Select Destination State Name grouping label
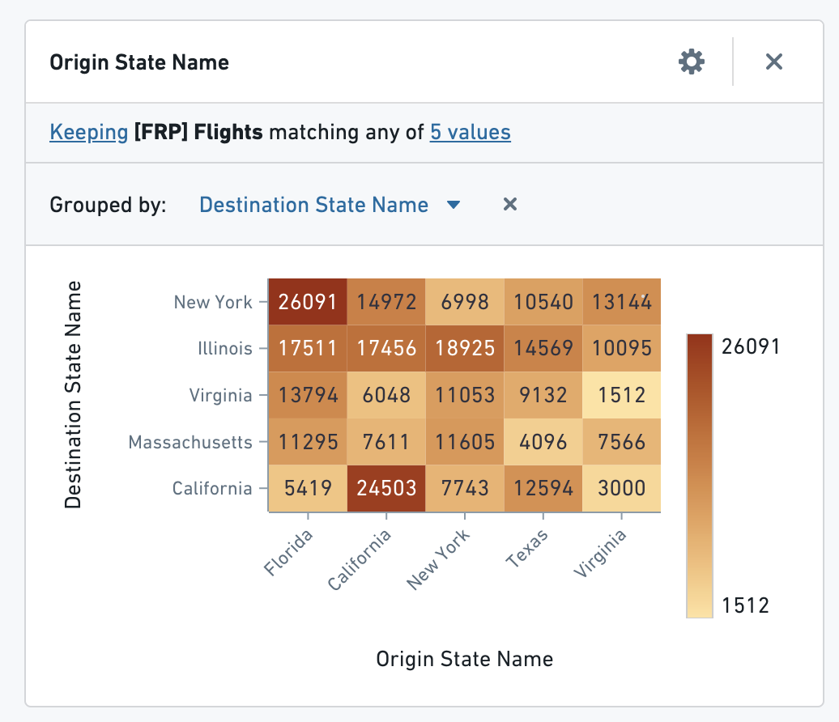This screenshot has width=839, height=722. [313, 205]
